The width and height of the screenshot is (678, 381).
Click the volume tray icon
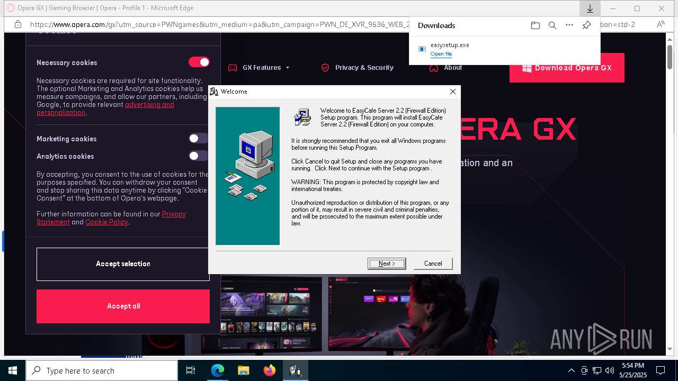[610, 370]
